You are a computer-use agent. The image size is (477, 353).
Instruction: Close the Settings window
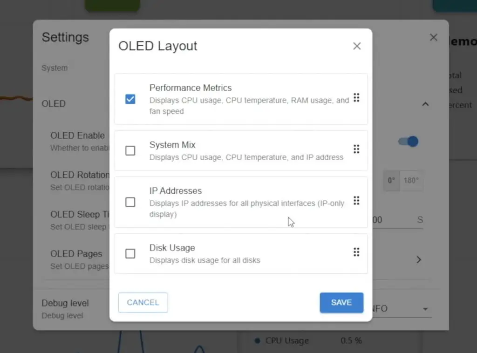click(433, 37)
